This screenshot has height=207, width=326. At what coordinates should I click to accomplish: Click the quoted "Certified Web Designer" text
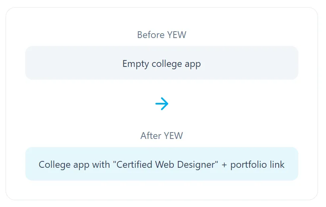click(165, 165)
